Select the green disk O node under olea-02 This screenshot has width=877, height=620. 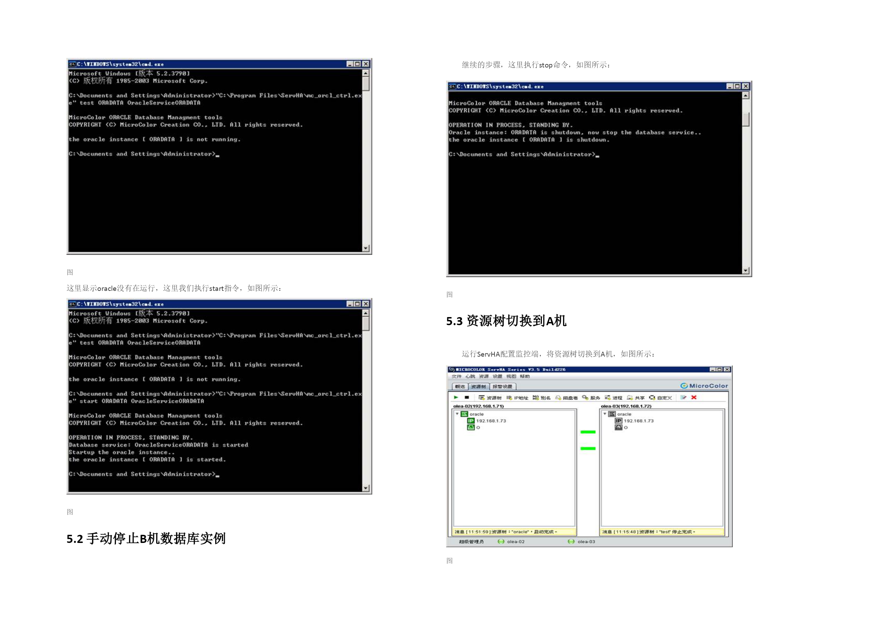(474, 427)
